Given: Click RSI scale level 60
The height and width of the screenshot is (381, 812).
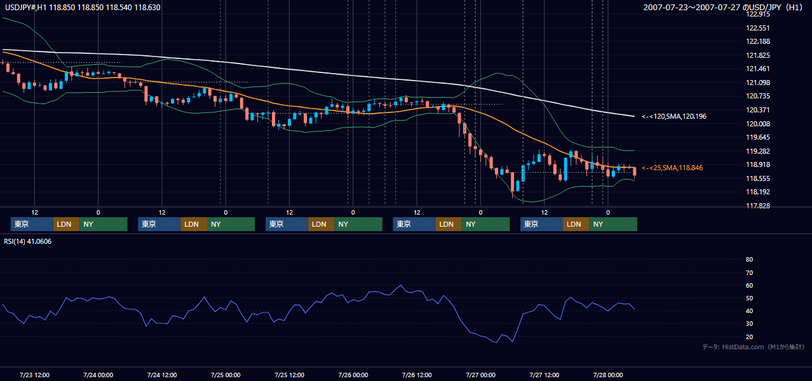Looking at the screenshot, I should (x=749, y=285).
